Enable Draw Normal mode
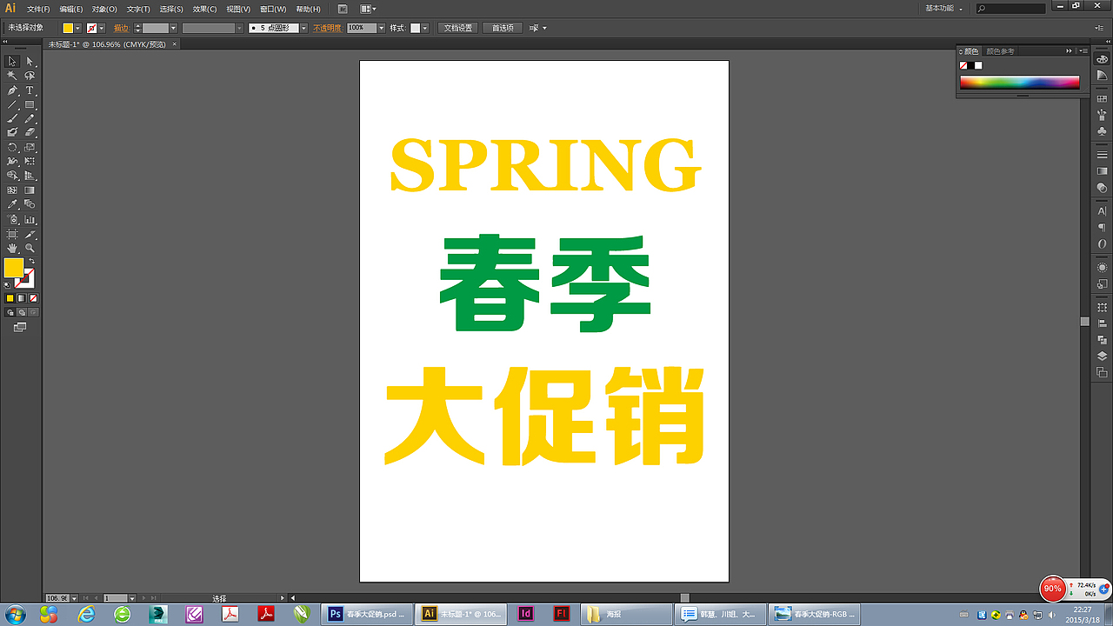 click(x=10, y=312)
